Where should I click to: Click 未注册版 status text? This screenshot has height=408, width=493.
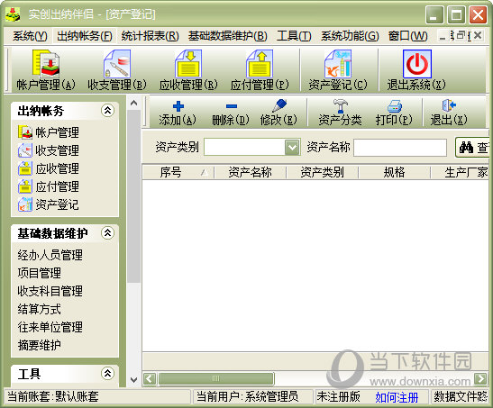(338, 396)
